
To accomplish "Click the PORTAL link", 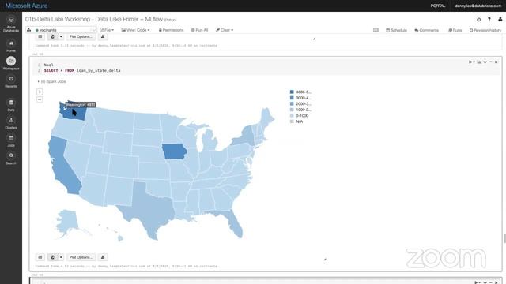I will pos(437,6).
